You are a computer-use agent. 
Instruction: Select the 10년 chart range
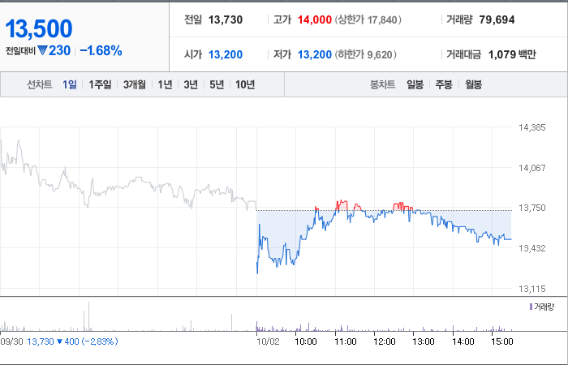point(245,84)
